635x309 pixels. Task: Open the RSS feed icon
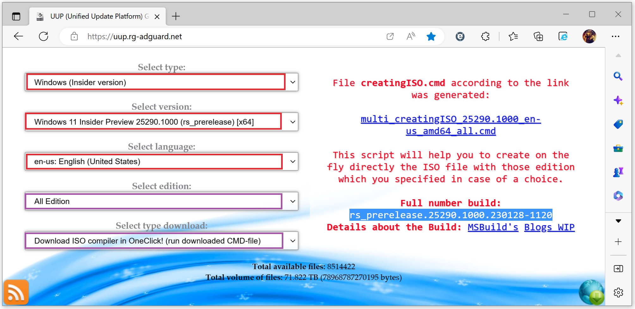[x=16, y=292]
